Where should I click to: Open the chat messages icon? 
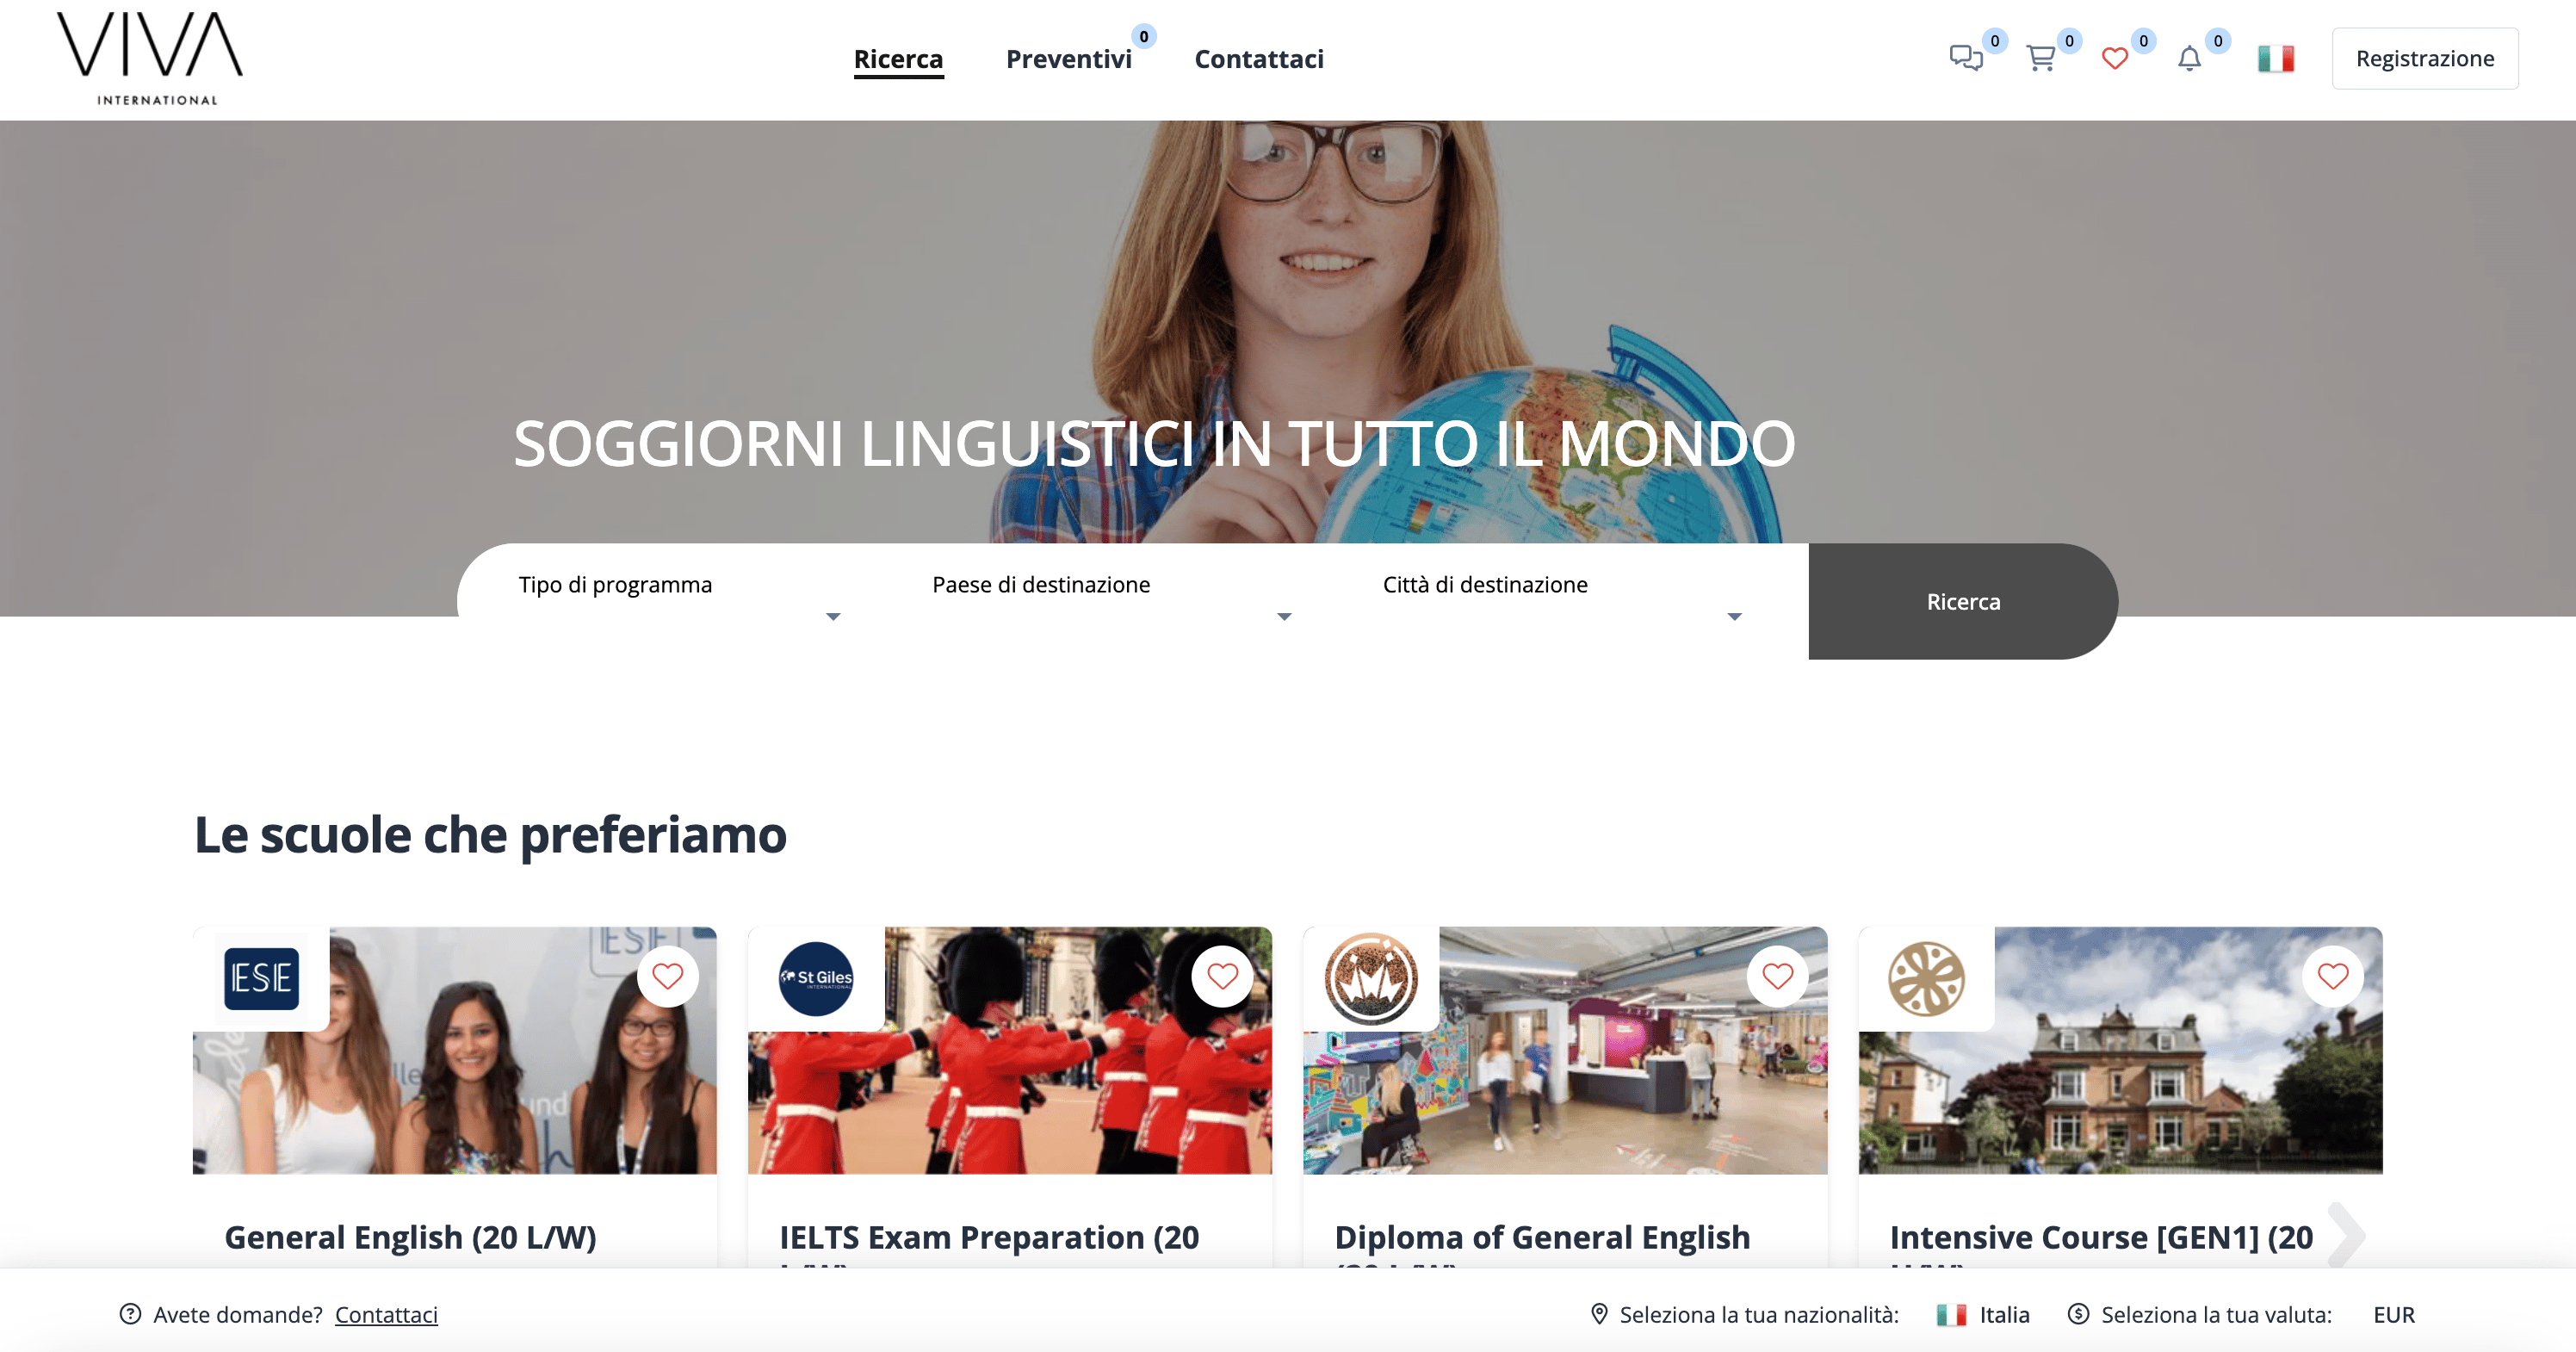(x=1966, y=58)
